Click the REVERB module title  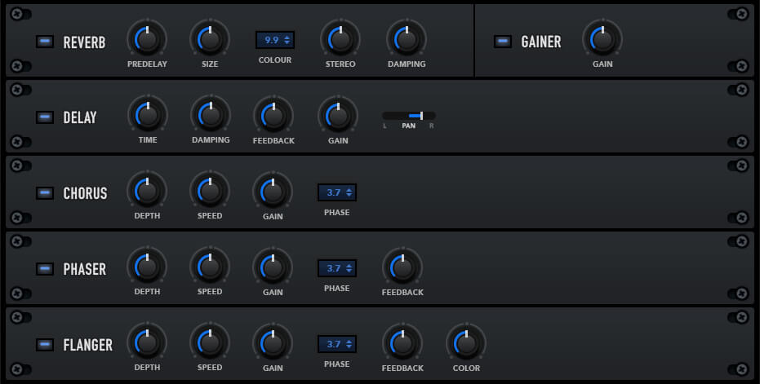pos(84,42)
